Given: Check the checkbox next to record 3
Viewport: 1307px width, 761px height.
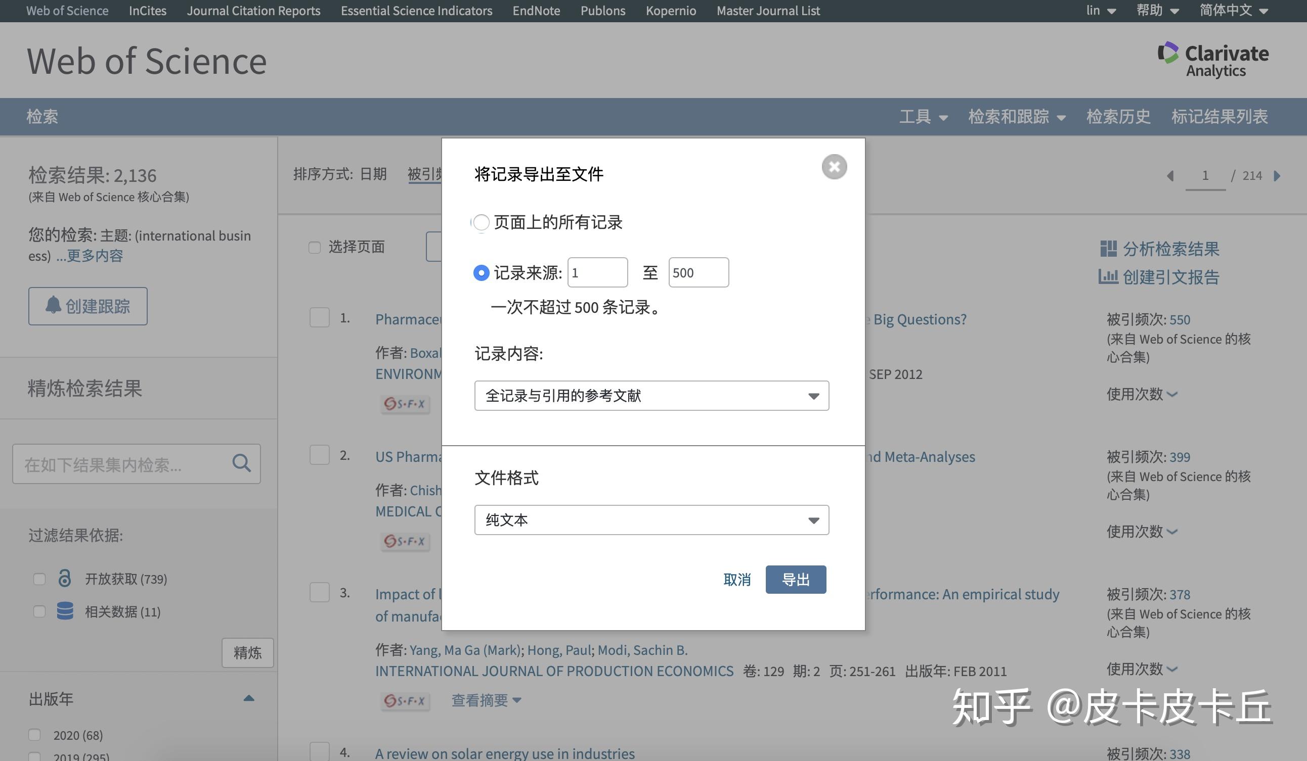Looking at the screenshot, I should point(319,593).
